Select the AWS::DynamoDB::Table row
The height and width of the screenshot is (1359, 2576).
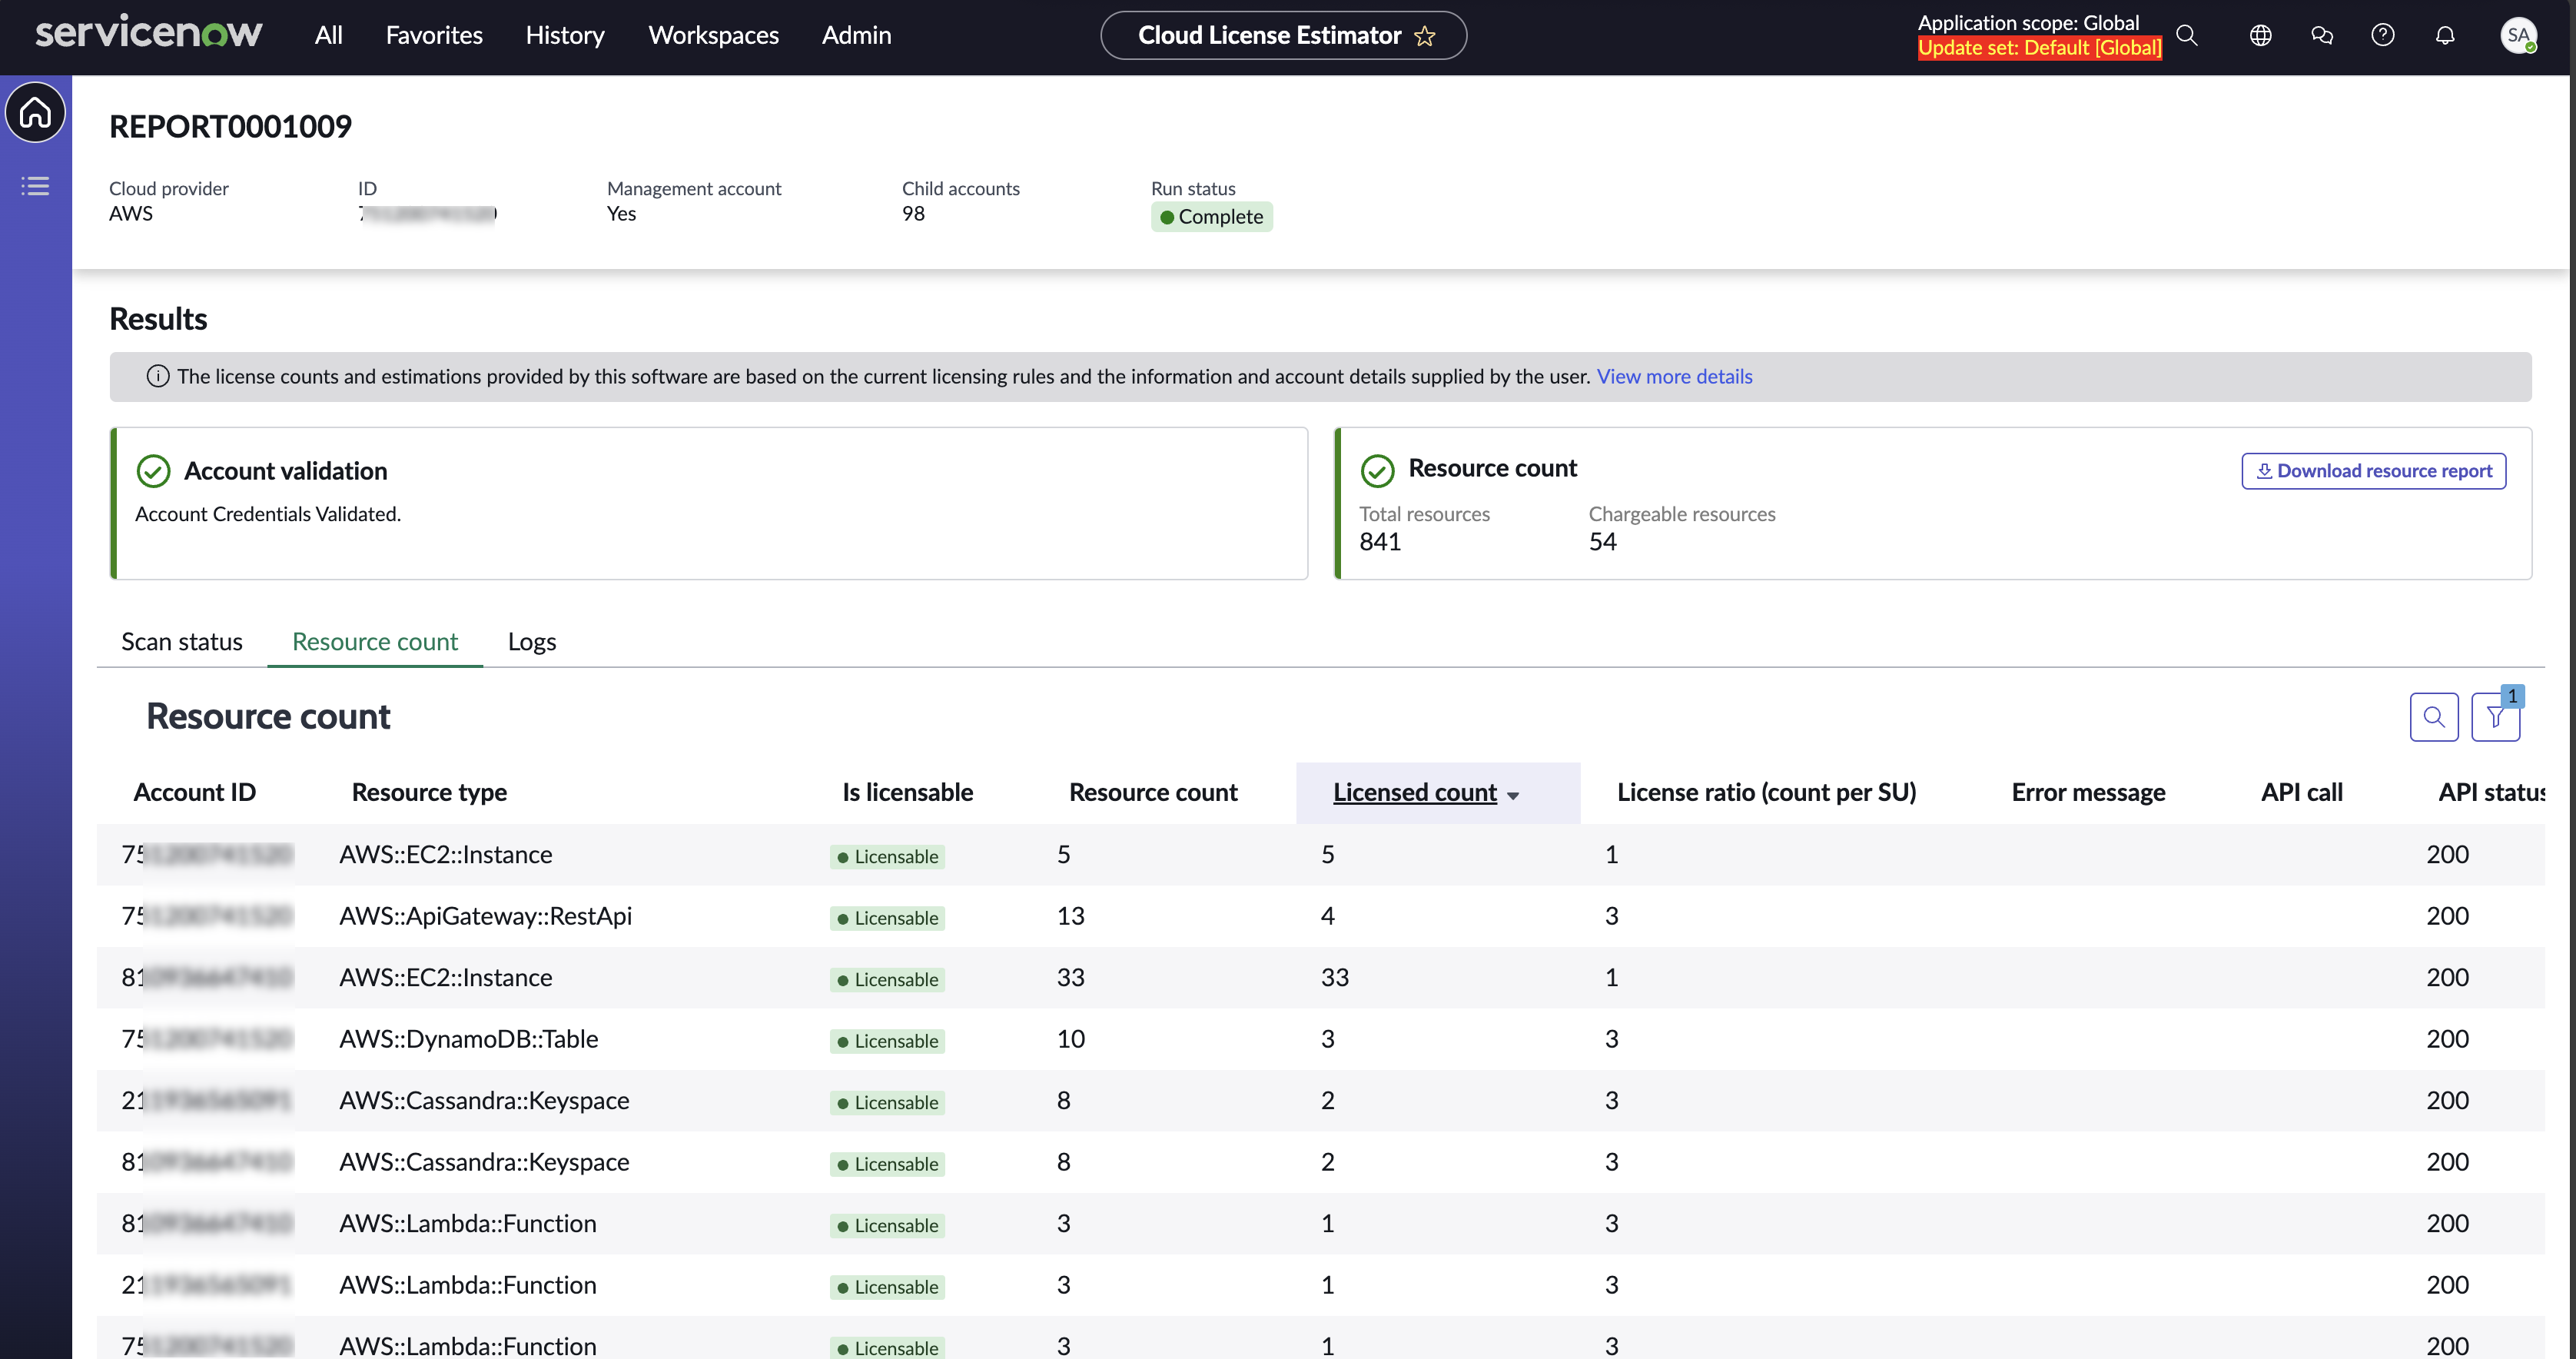coord(1320,1039)
